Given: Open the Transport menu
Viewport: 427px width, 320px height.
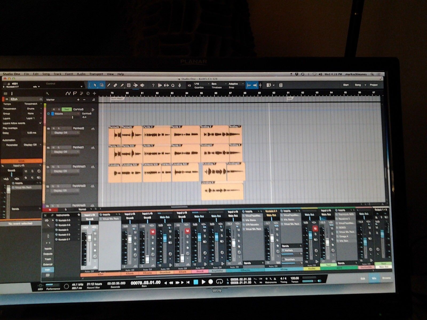Looking at the screenshot, I should coord(96,74).
